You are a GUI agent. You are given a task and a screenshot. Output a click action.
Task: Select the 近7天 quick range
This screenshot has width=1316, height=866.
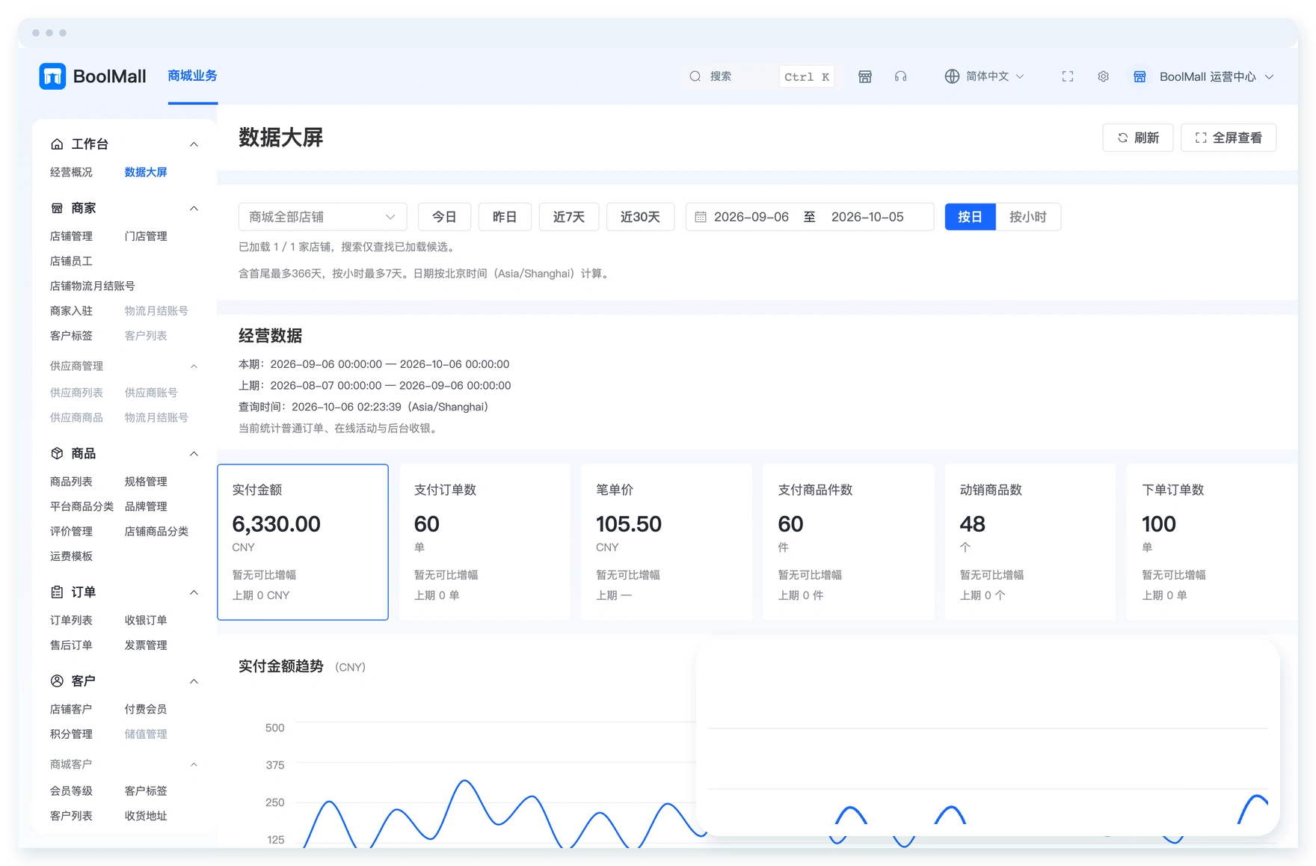pyautogui.click(x=569, y=217)
